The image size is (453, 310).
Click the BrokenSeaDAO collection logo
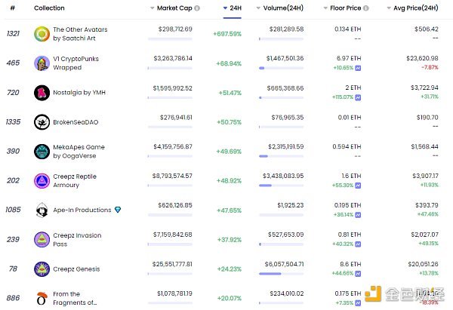pos(41,121)
